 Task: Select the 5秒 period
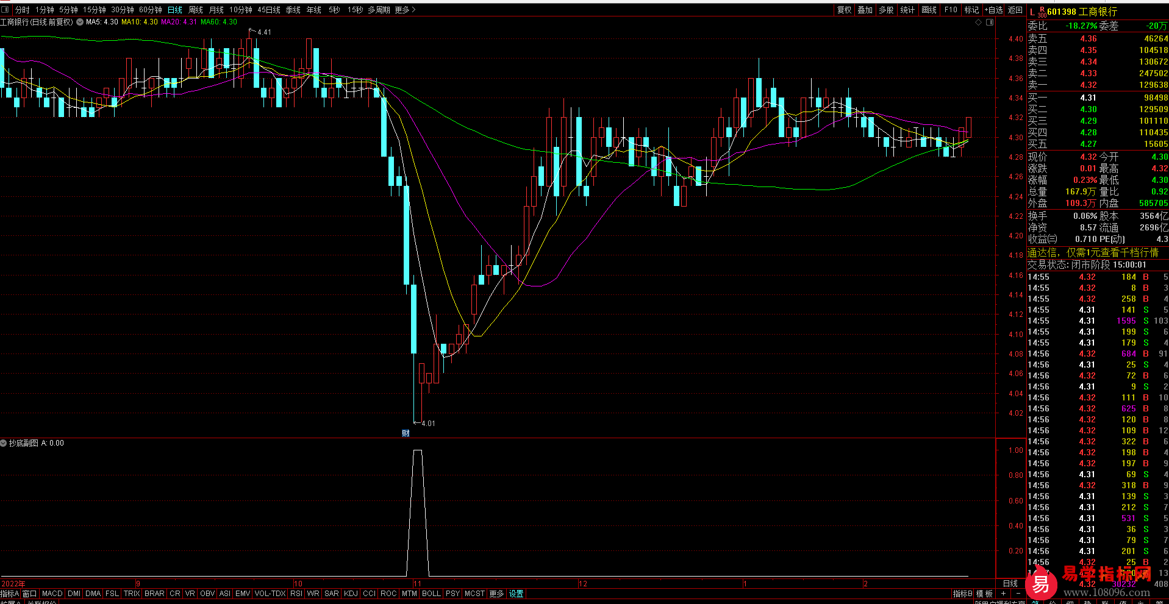[334, 10]
